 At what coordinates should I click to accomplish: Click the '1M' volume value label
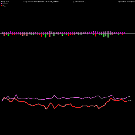[129, 97]
